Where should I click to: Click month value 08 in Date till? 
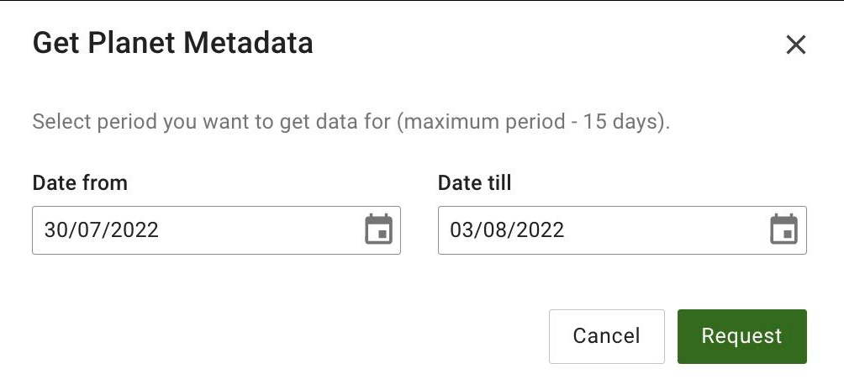click(x=496, y=229)
